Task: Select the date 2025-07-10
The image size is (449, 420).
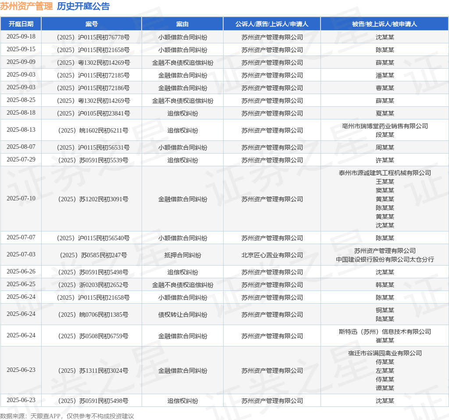Action: pyautogui.click(x=21, y=198)
